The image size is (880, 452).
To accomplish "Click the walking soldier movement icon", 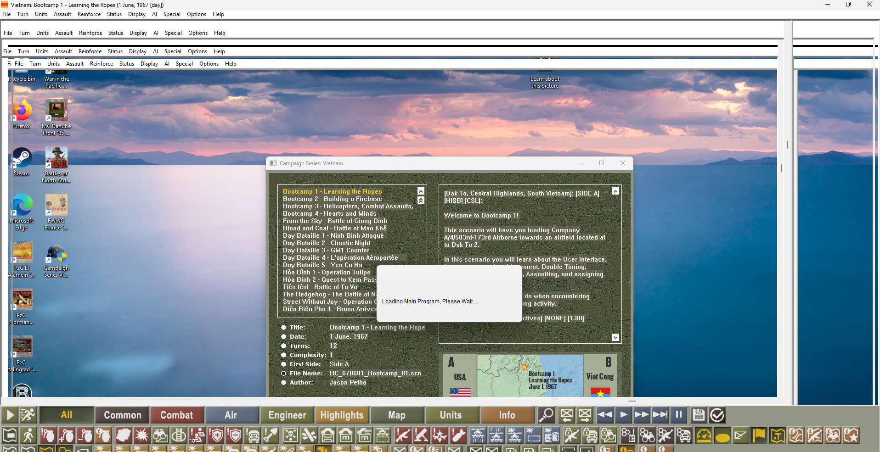I will [x=28, y=435].
